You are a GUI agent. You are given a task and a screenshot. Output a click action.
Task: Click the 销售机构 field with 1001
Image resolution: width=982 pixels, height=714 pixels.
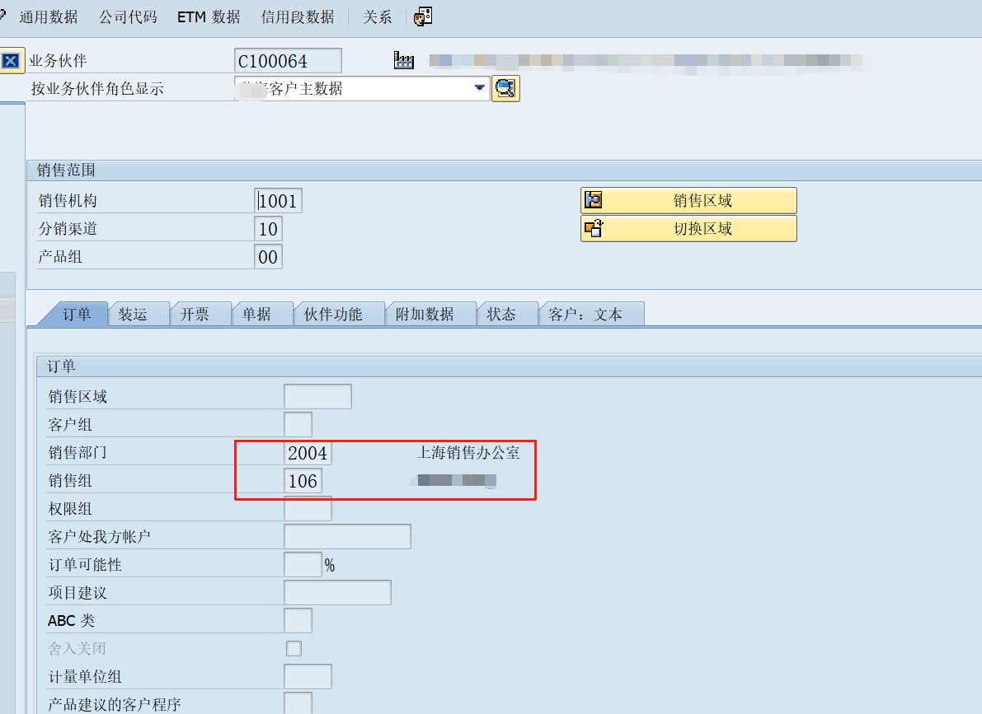coord(278,201)
